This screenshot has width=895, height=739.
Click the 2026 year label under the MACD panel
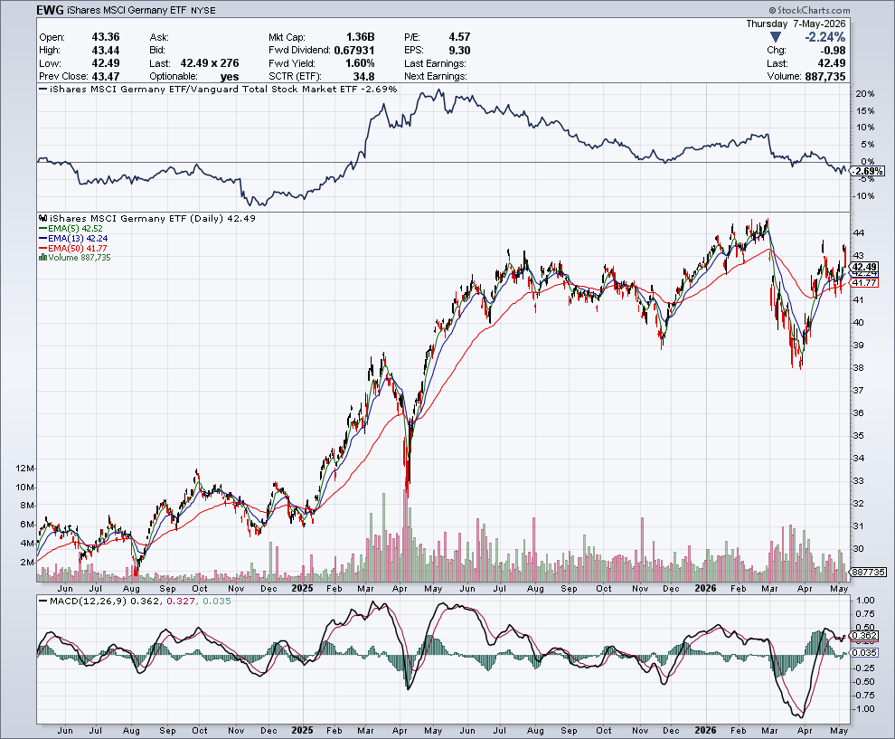coord(705,731)
